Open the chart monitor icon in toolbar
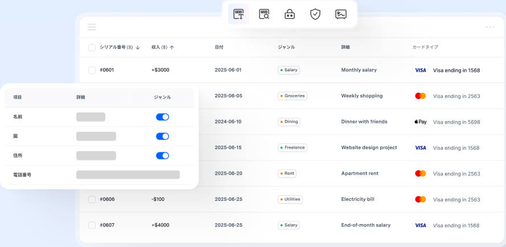The image size is (506, 247). point(341,14)
